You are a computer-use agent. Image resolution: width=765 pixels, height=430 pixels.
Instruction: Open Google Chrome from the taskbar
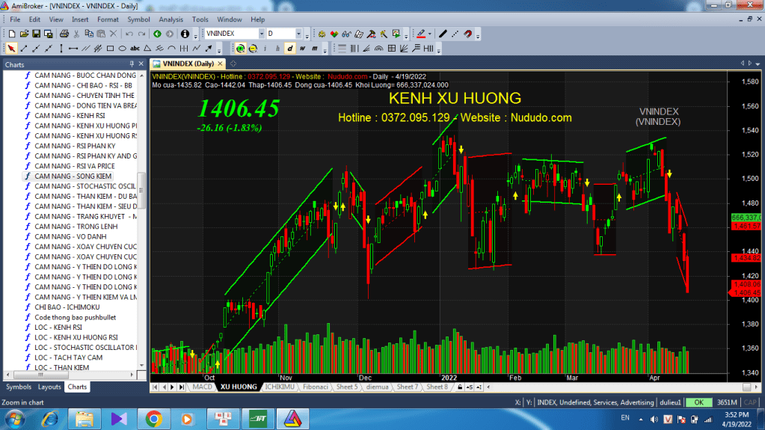click(x=153, y=418)
